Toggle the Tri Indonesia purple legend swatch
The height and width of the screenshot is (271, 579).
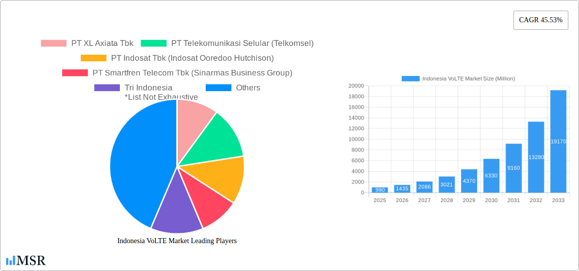[x=107, y=88]
